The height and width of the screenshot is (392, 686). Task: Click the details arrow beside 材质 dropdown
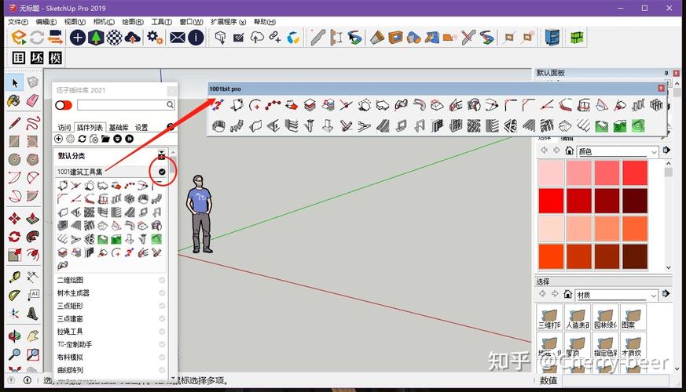[x=666, y=294]
